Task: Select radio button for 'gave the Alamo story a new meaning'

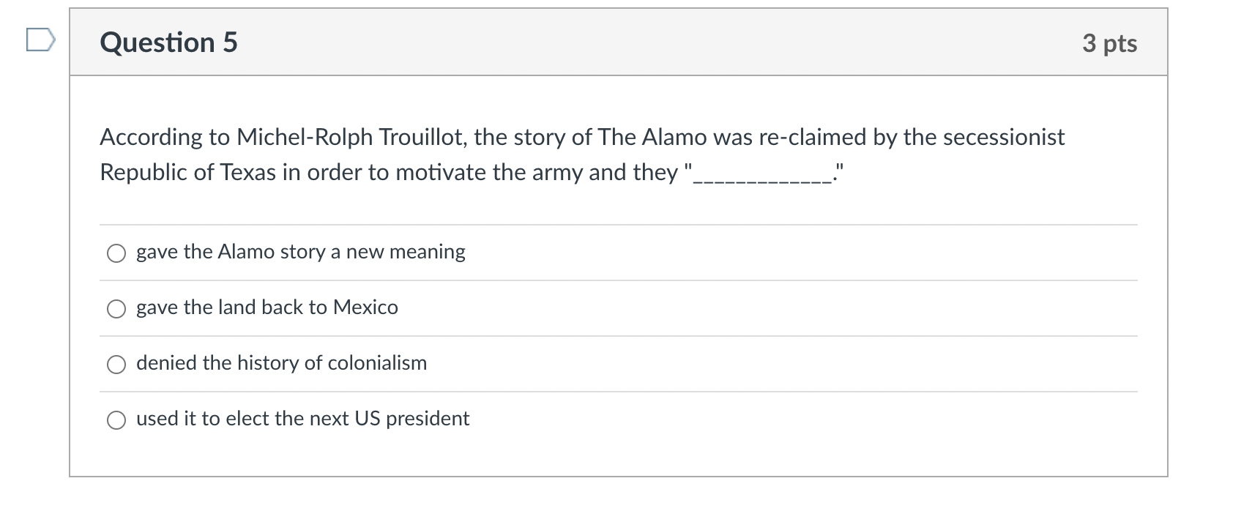Action: tap(116, 253)
